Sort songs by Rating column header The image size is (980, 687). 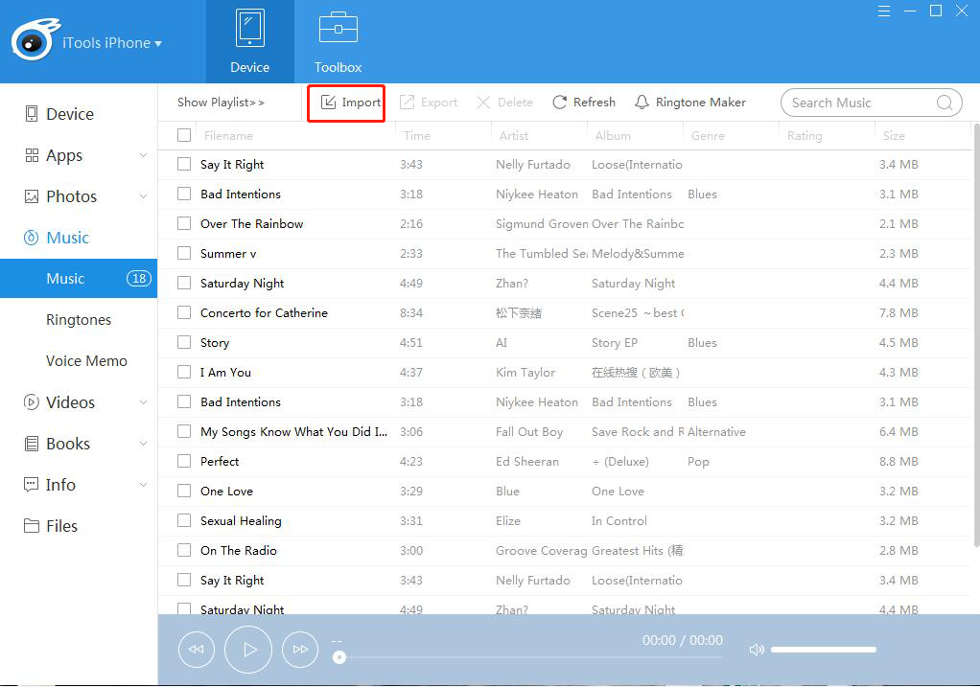point(805,135)
